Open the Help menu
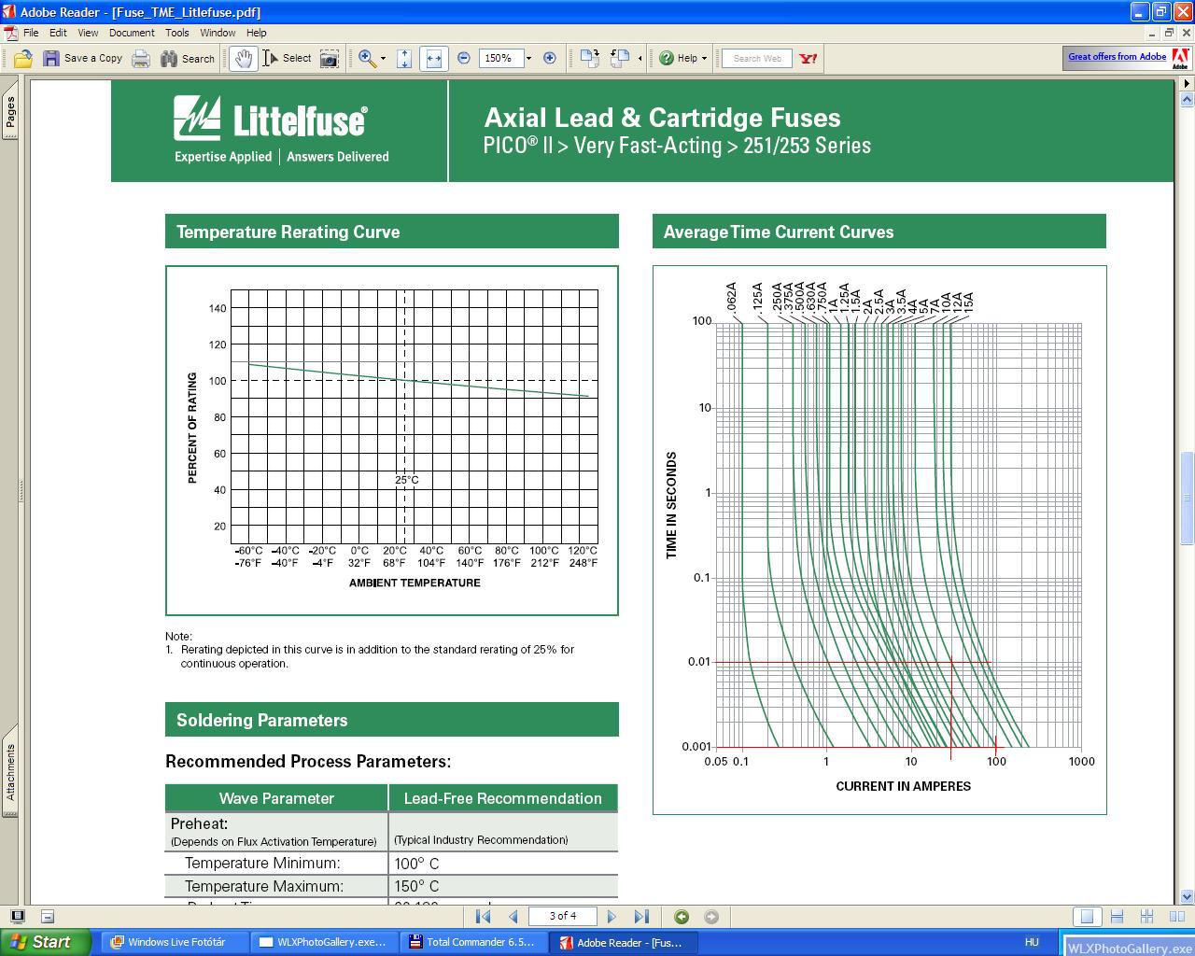This screenshot has width=1195, height=956. click(257, 33)
